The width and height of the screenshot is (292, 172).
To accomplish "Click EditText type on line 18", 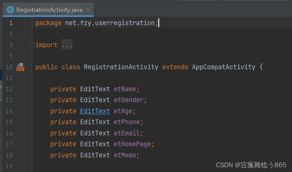I will pyautogui.click(x=95, y=155).
